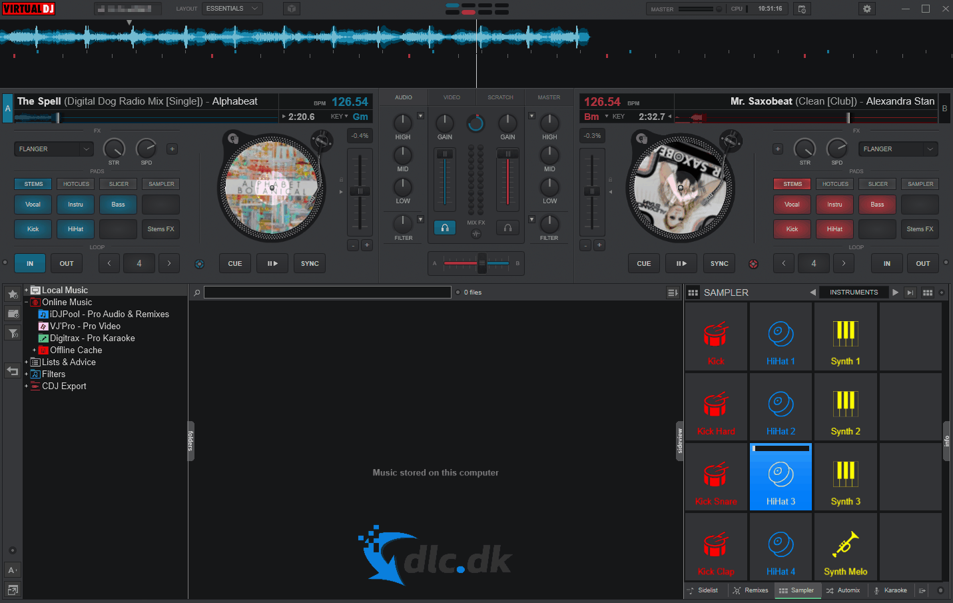Trigger the Kick Hard sampler pad
The image size is (953, 603).
[x=716, y=406]
